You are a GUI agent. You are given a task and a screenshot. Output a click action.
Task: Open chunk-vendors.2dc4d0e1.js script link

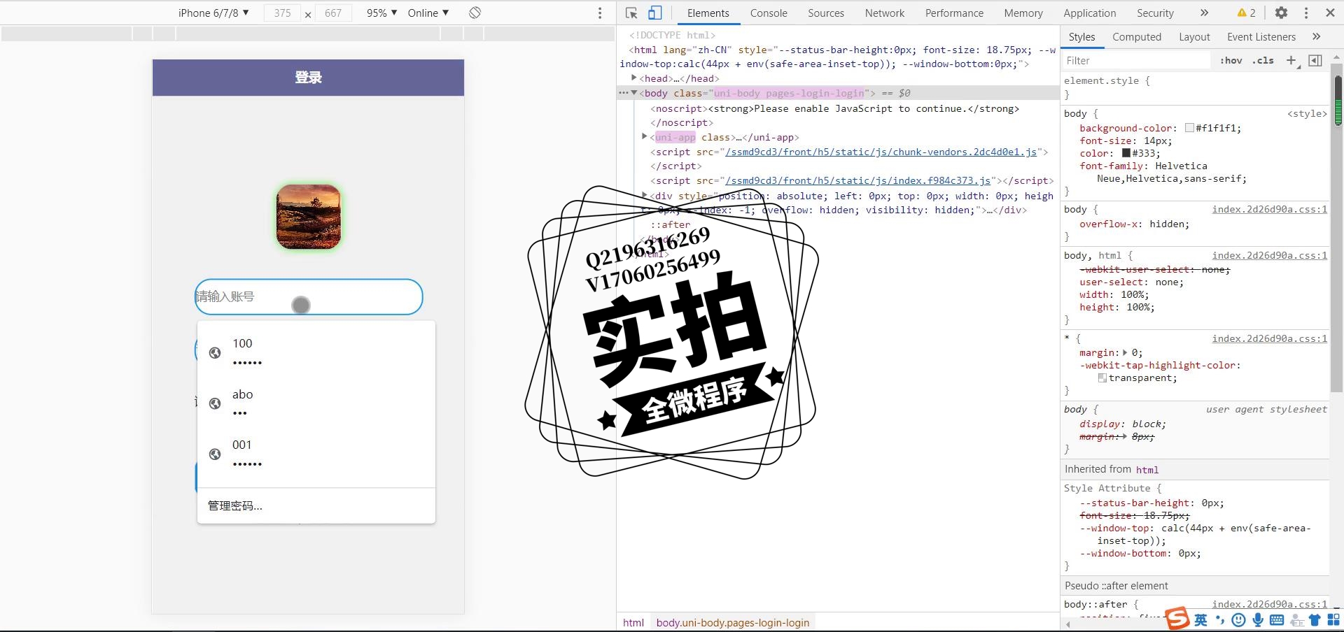(x=881, y=152)
